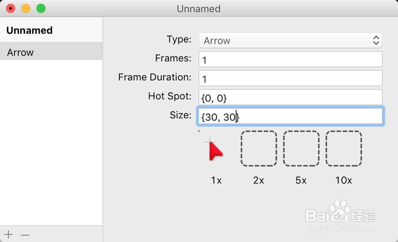Click the empty 2x image slot
The width and height of the screenshot is (398, 242).
click(x=259, y=148)
